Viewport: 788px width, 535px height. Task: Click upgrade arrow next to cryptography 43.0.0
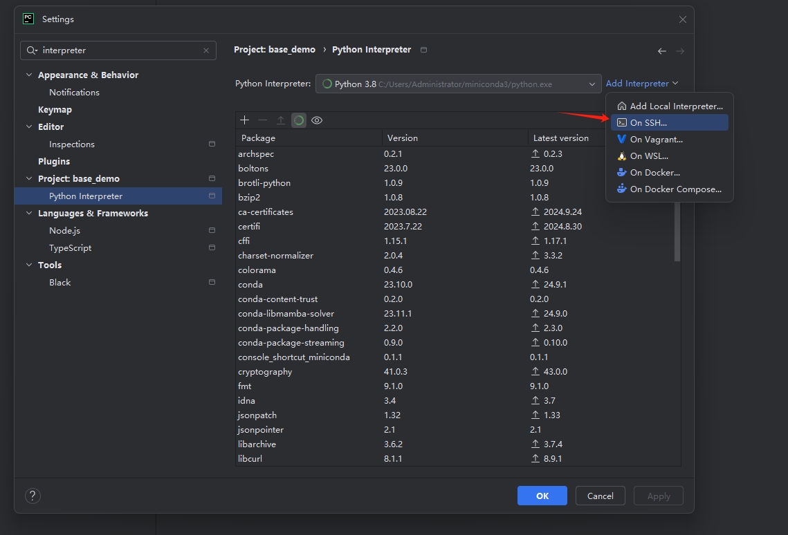click(535, 371)
